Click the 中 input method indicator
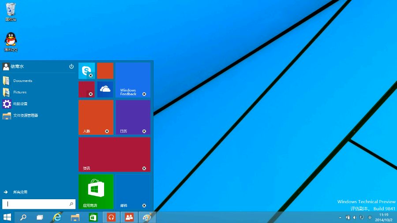The width and height of the screenshot is (397, 223). tap(370, 217)
